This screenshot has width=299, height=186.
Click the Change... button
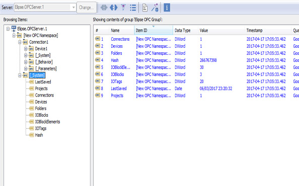point(87,8)
